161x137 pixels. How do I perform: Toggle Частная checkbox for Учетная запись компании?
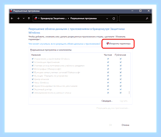(108, 66)
